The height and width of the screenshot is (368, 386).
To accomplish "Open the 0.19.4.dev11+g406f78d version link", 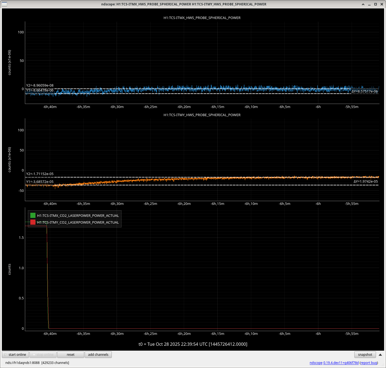I will [341, 363].
